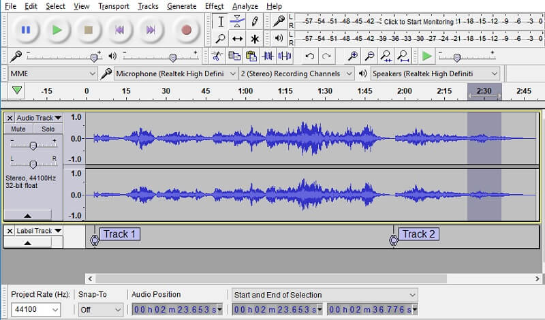Activate the Multi-Tool asterisk icon
The width and height of the screenshot is (545, 320).
point(254,39)
